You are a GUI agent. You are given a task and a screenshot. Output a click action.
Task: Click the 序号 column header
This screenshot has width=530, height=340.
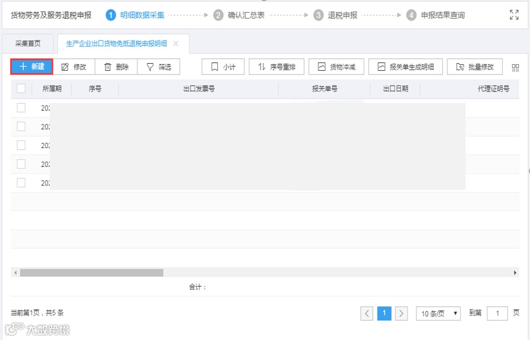pos(95,89)
